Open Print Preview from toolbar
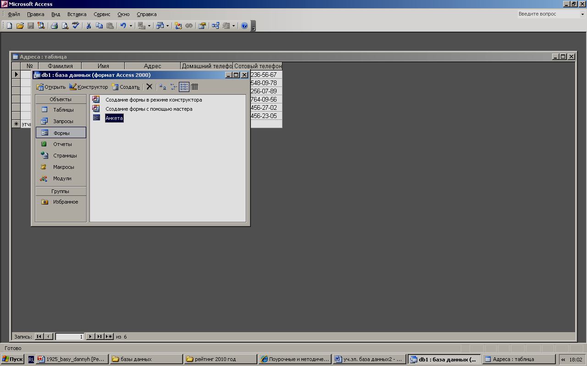This screenshot has height=366, width=587. (x=65, y=26)
